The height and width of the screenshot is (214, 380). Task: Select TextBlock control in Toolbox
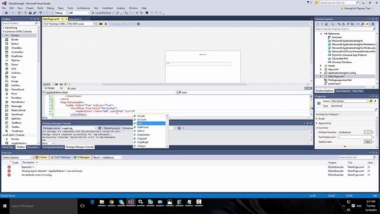coord(16,123)
